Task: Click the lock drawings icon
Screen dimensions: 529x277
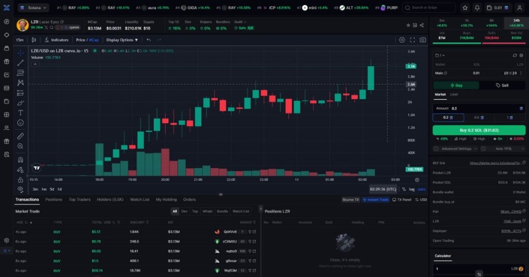Action: (21, 179)
